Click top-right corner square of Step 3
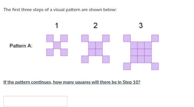The image size is (194, 107). point(155,38)
